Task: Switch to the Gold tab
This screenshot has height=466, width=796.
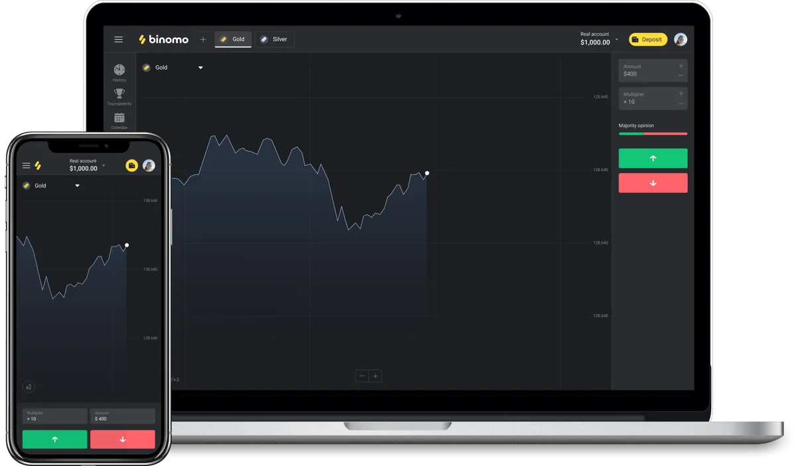Action: tap(233, 40)
